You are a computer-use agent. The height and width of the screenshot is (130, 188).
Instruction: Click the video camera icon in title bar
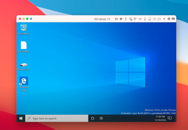pyautogui.click(x=154, y=19)
